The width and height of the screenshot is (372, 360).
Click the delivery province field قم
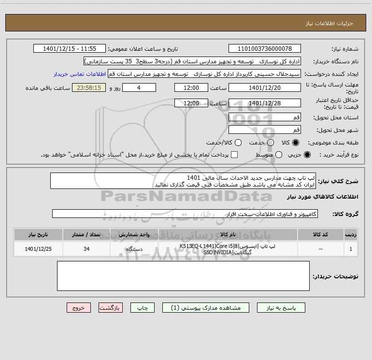[x=265, y=117]
